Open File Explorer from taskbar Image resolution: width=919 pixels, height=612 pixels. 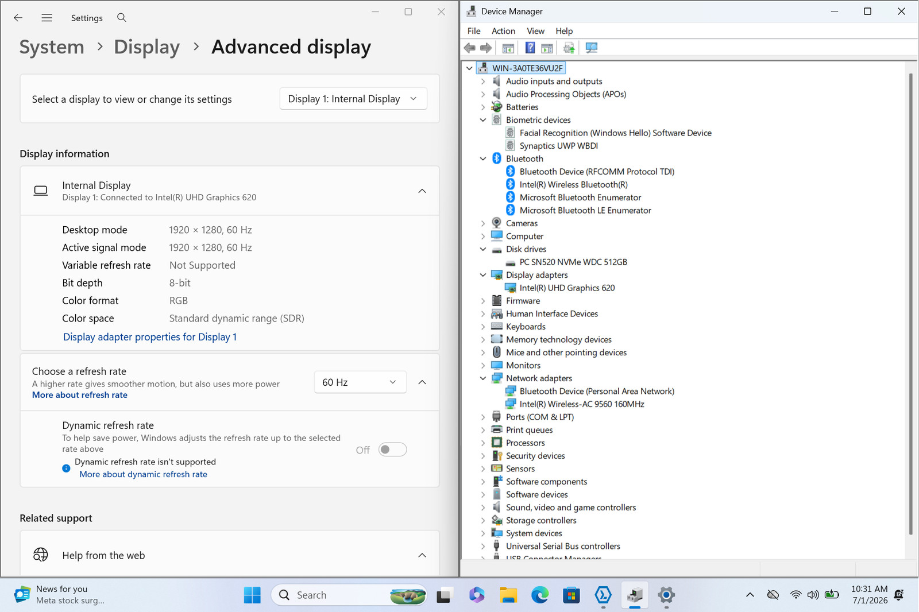click(x=508, y=595)
